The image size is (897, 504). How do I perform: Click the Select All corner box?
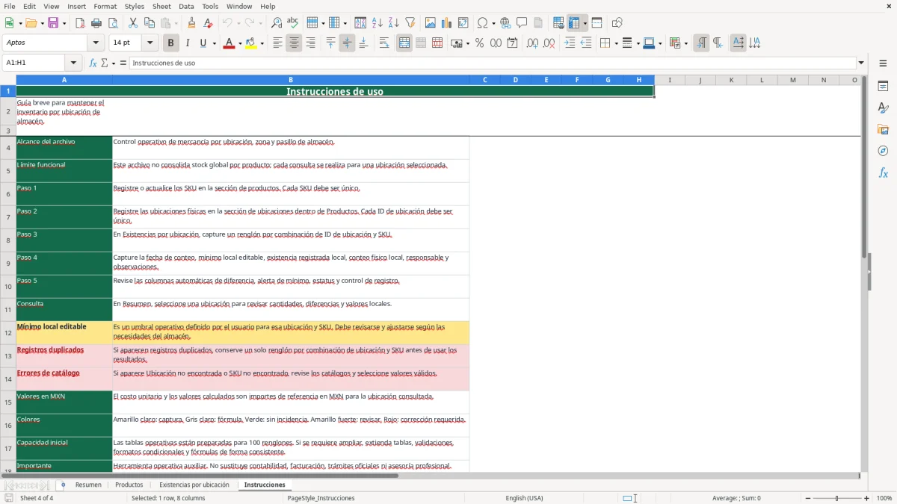pyautogui.click(x=7, y=80)
